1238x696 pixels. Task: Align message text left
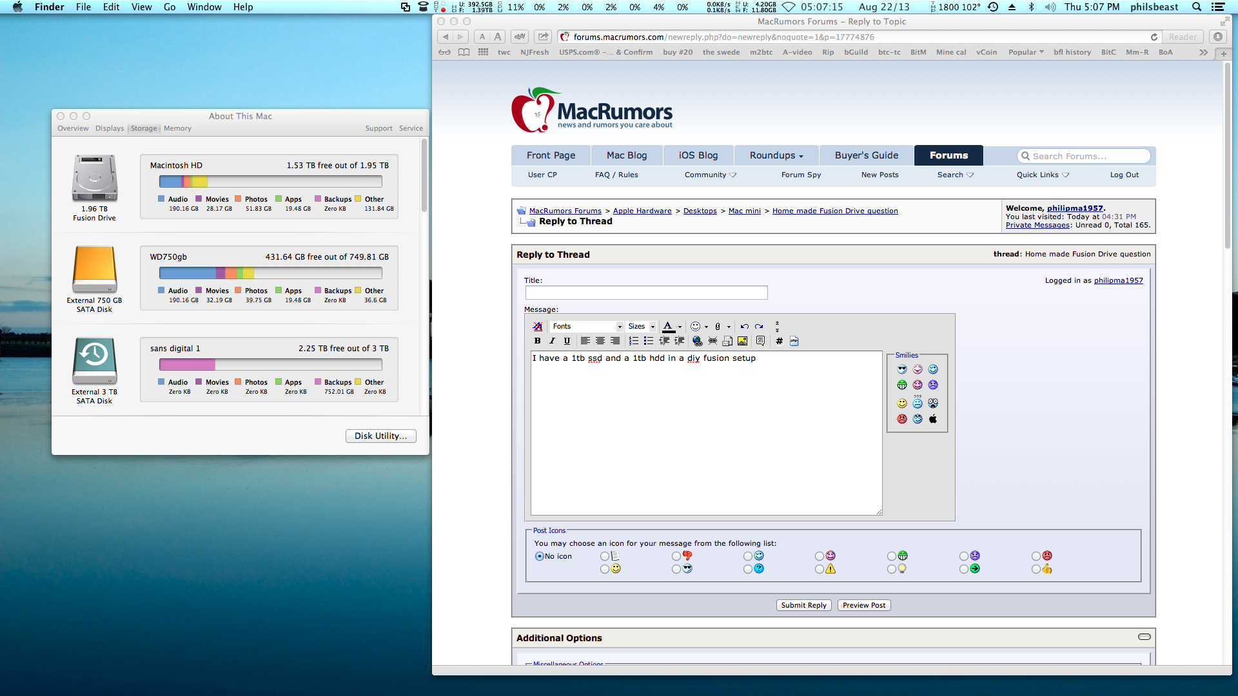pyautogui.click(x=585, y=341)
